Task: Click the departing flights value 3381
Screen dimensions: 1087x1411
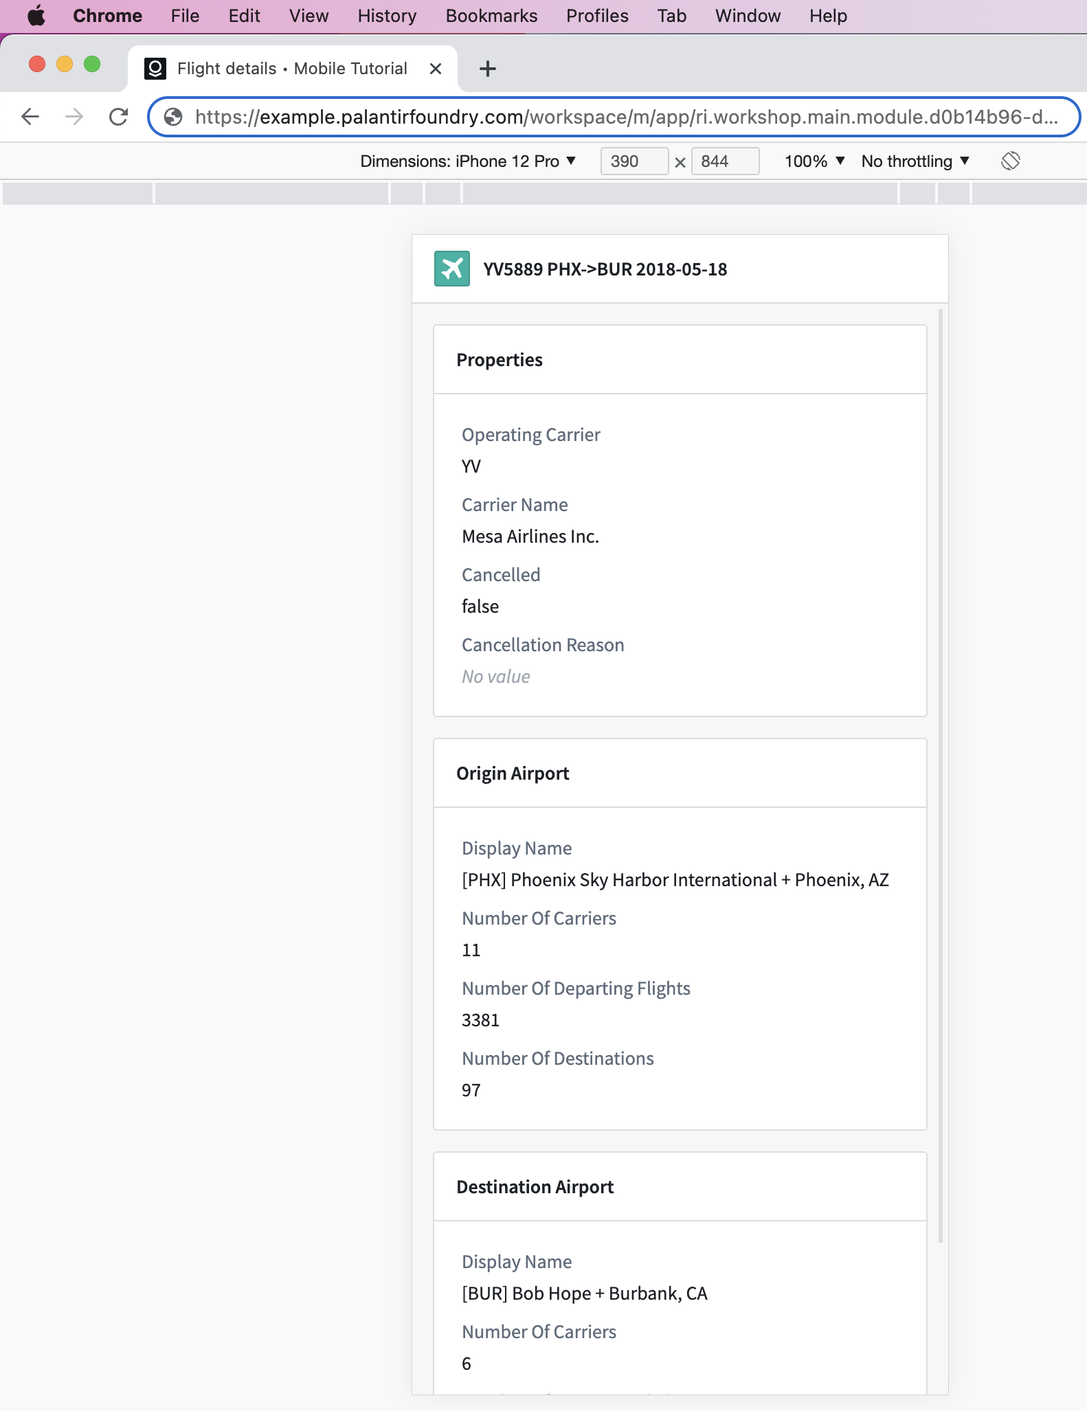Action: coord(480,1020)
